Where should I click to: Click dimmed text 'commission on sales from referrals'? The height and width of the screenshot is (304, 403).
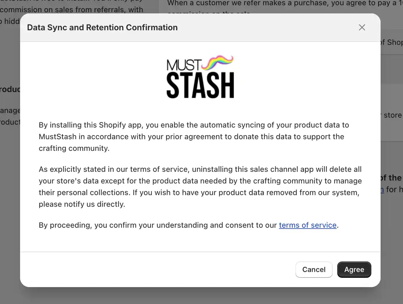[x=72, y=10]
